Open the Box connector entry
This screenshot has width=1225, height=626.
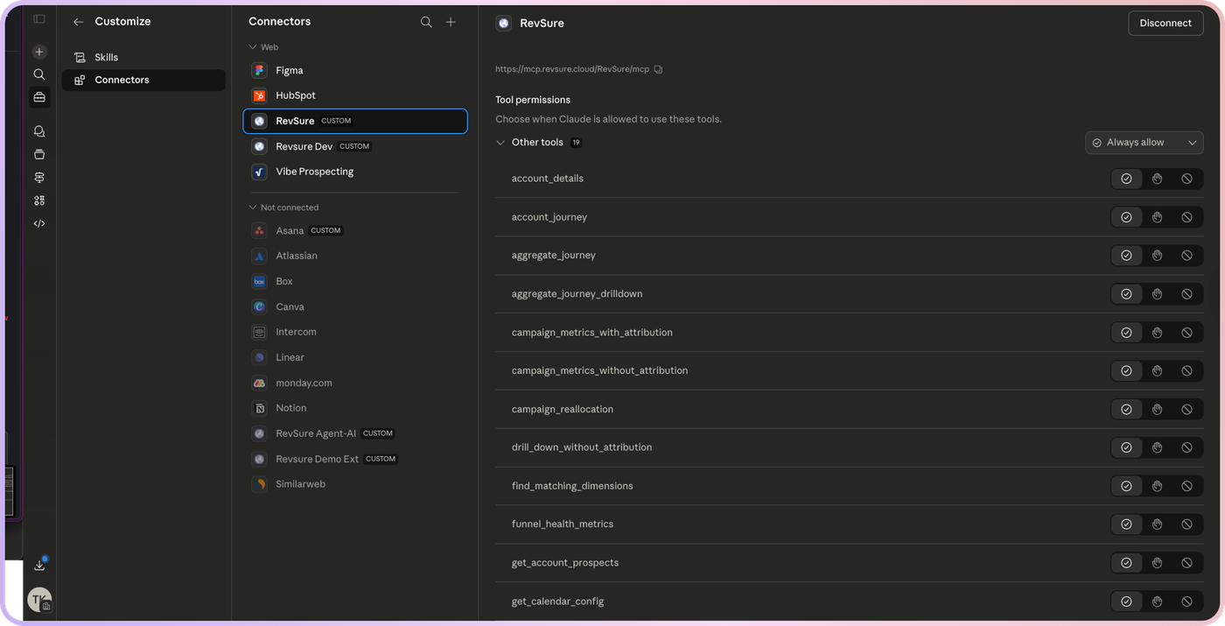click(355, 281)
